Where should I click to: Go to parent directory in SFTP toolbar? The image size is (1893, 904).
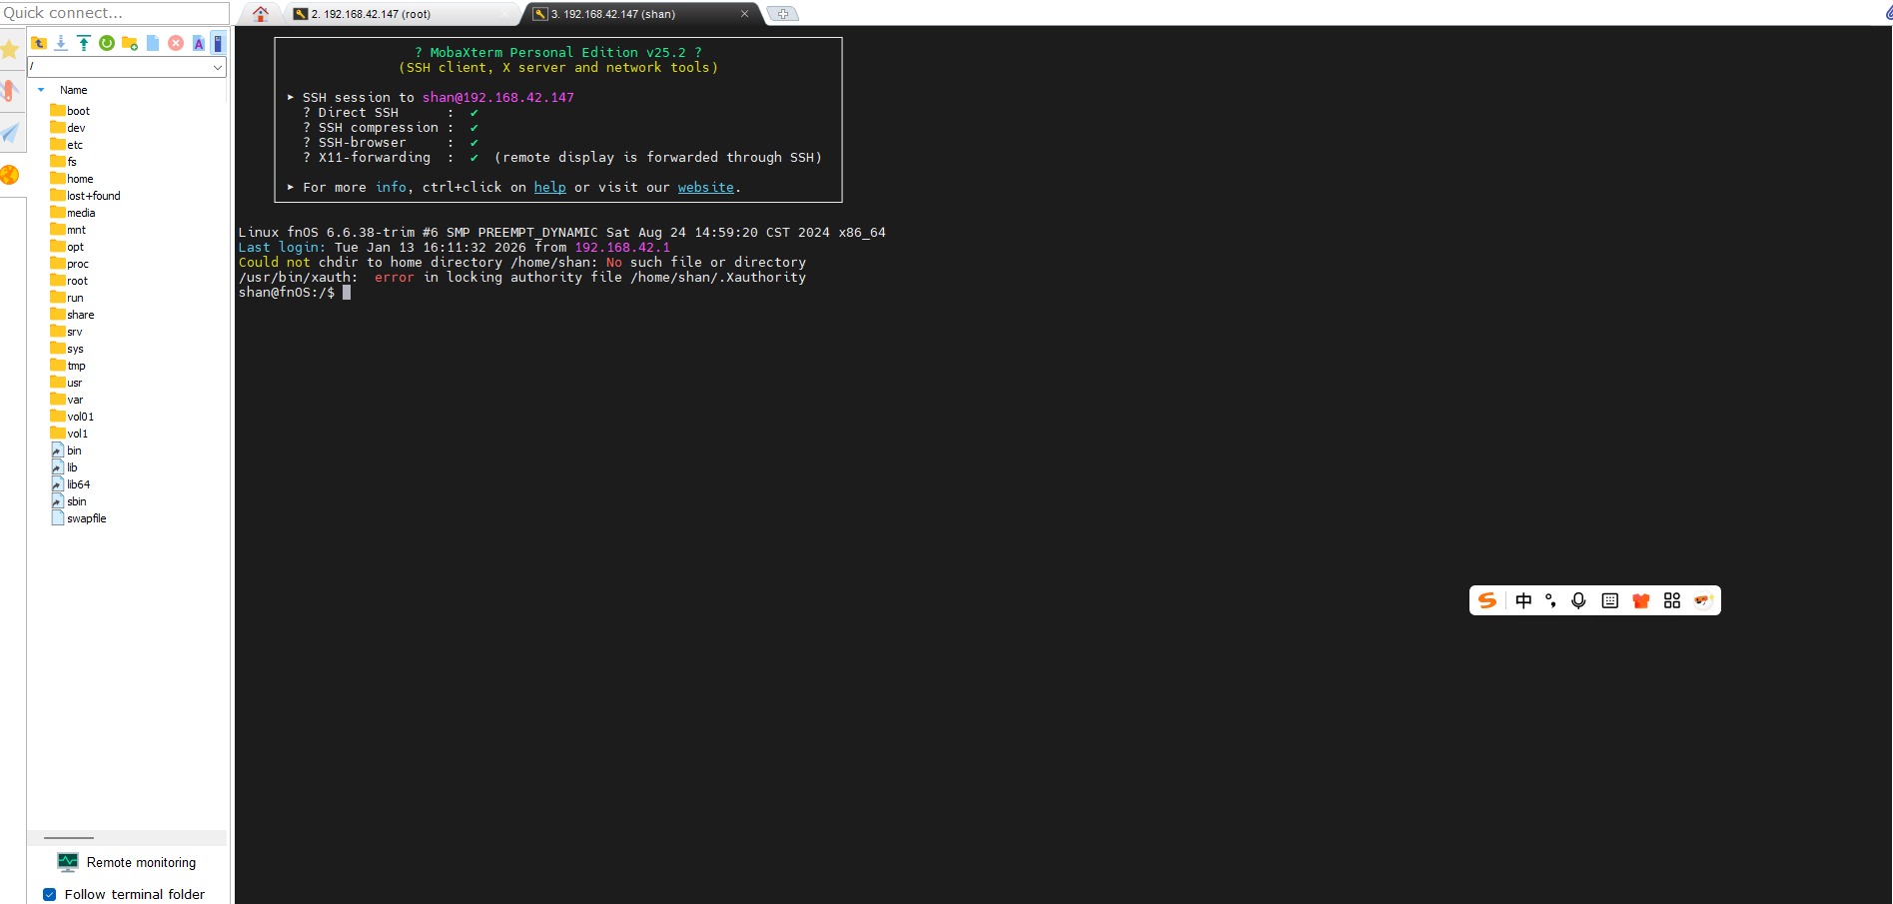click(39, 43)
